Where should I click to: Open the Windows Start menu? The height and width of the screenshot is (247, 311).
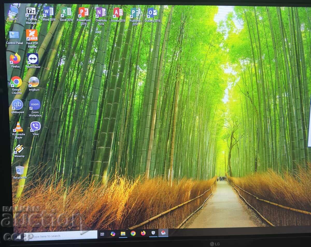click(x=19, y=237)
